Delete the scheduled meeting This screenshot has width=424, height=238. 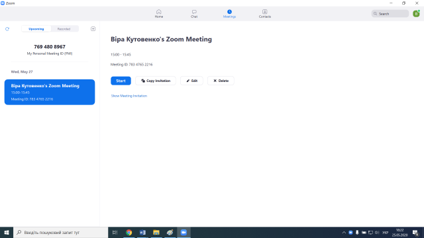coord(221,81)
